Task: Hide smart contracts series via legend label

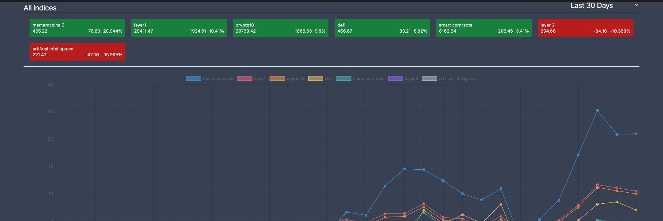Action: coord(369,79)
